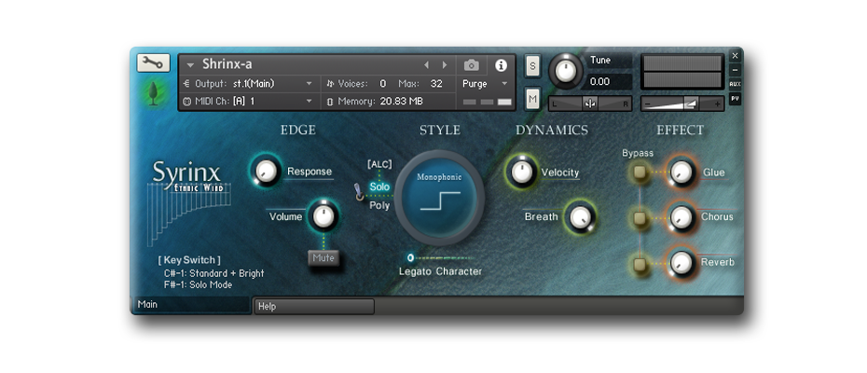867x373 pixels.
Task: Toggle the PV button
Action: pos(735,99)
